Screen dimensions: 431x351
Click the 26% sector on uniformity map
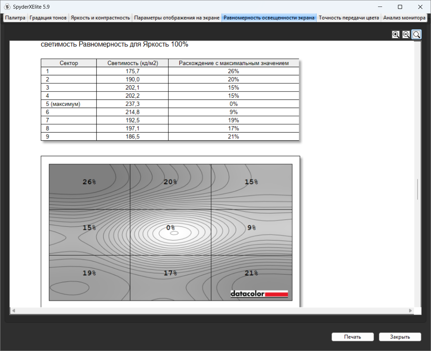click(x=90, y=187)
